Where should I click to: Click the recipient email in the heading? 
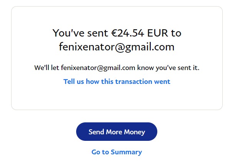point(117,47)
